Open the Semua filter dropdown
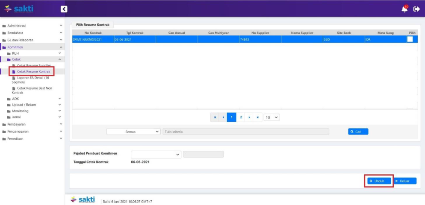The height and width of the screenshot is (205, 425). (133, 132)
